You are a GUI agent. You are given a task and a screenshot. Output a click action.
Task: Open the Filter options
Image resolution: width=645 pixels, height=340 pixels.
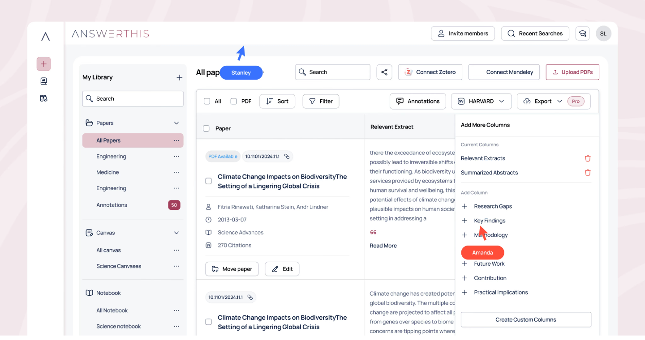[x=321, y=102]
